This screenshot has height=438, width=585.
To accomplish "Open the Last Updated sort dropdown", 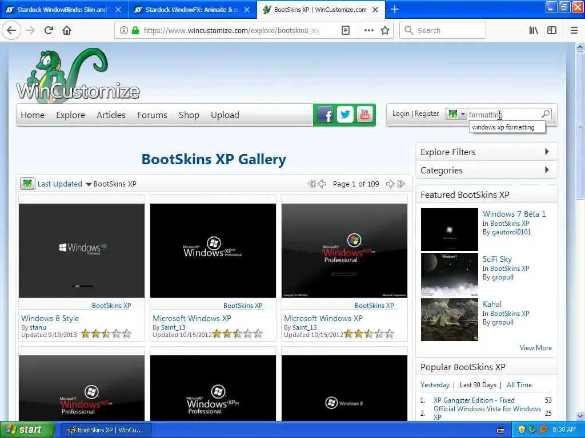I will 64,184.
